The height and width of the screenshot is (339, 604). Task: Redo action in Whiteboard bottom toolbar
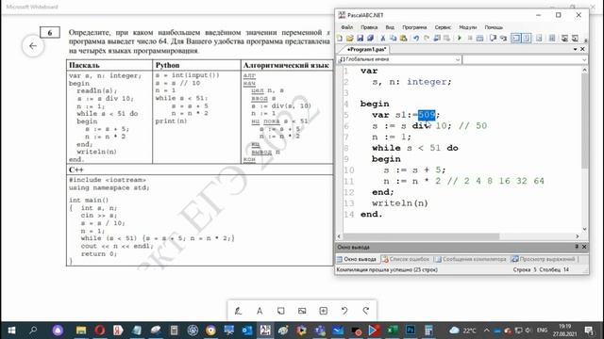365,311
